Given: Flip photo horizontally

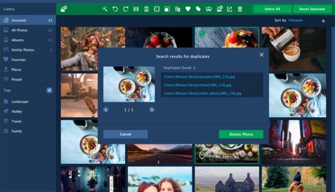Looking at the screenshot, I should [136, 9].
